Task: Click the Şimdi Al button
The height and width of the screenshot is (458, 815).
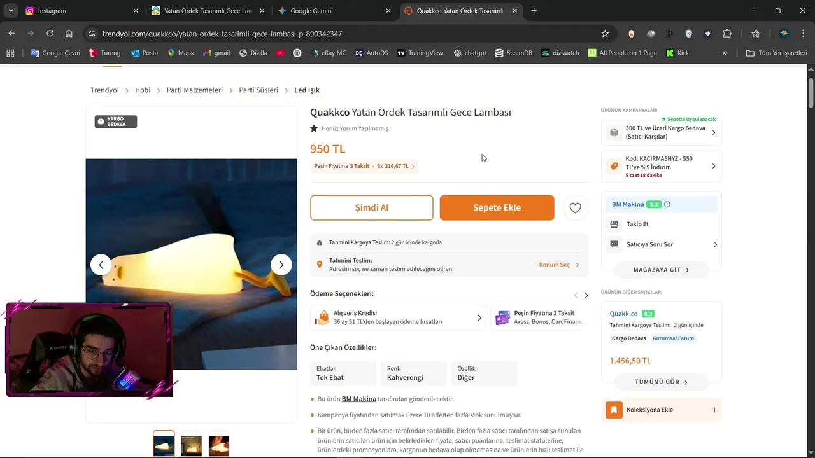Action: (x=372, y=208)
